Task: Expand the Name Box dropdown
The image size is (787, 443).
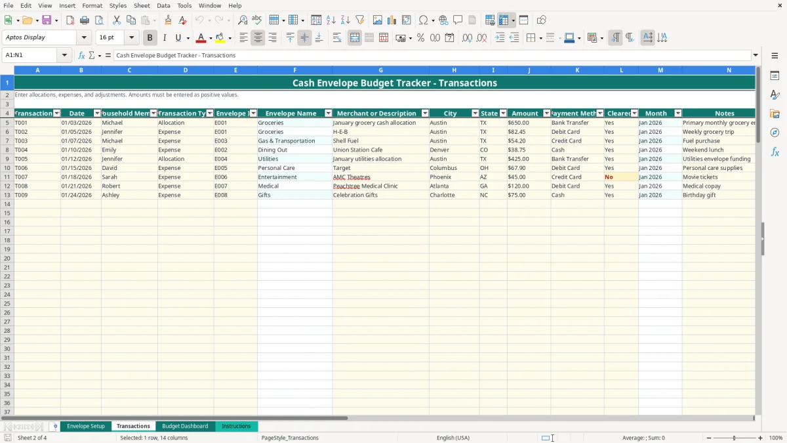Action: click(x=64, y=56)
